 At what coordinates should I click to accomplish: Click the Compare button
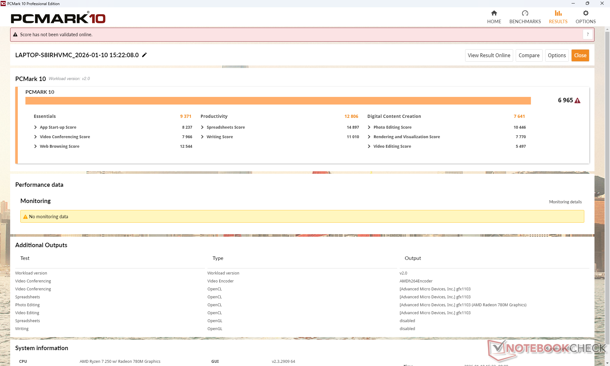pos(529,55)
